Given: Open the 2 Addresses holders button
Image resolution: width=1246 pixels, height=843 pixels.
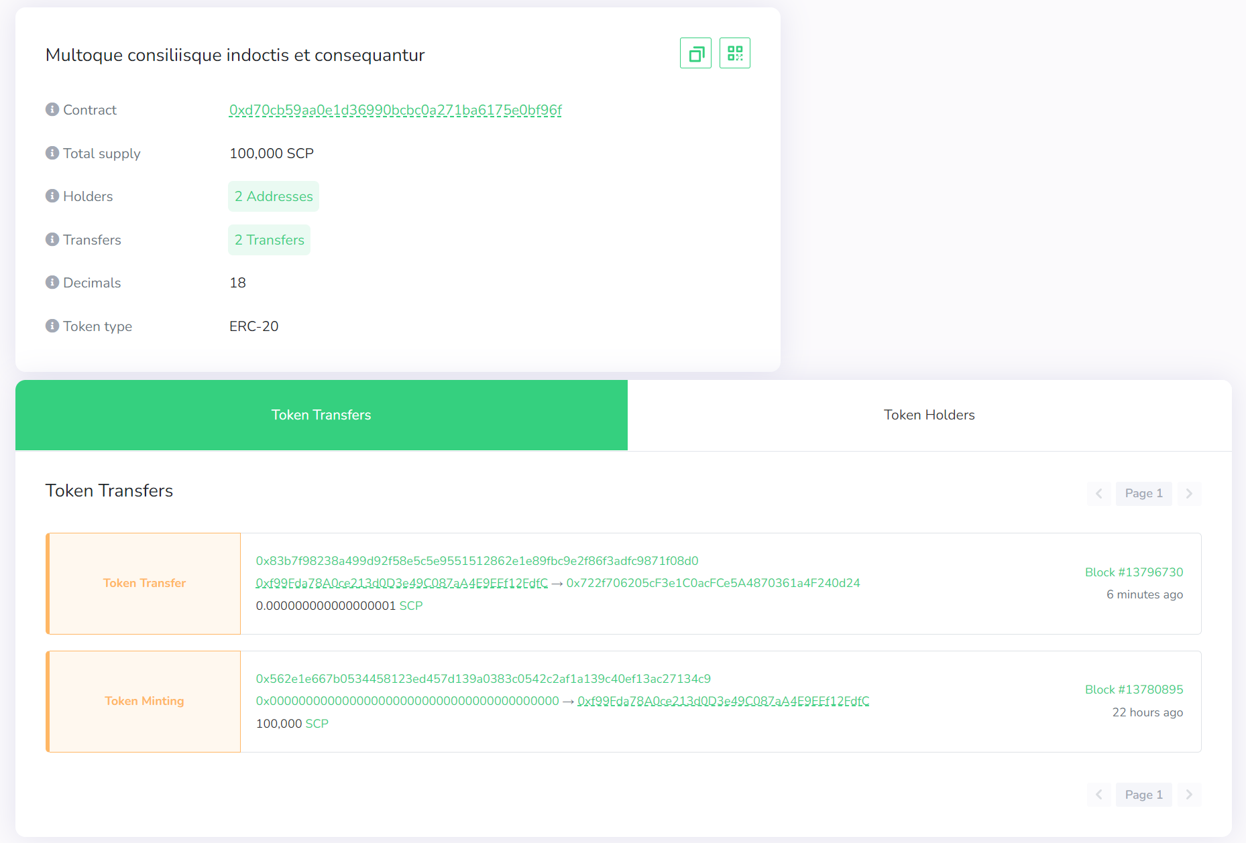Looking at the screenshot, I should [x=274, y=196].
